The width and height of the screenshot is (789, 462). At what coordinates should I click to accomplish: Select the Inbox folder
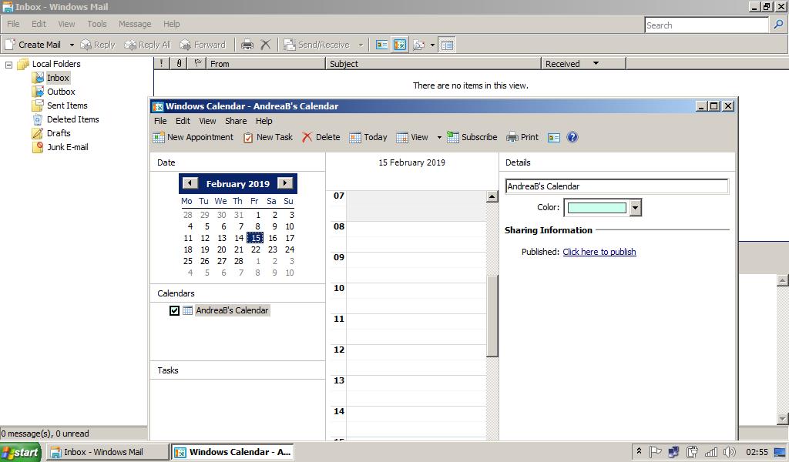point(57,78)
